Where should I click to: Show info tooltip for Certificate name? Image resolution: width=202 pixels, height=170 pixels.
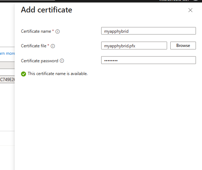pyautogui.click(x=57, y=31)
